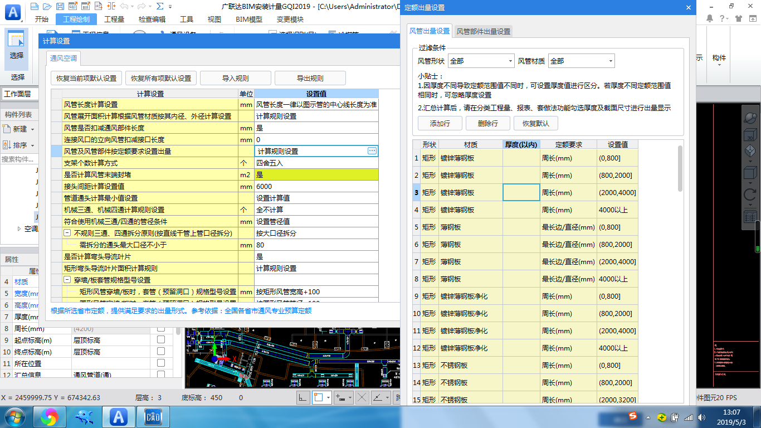This screenshot has width=761, height=428.
Task: Click the Redo arrow icon
Action: coord(142,7)
